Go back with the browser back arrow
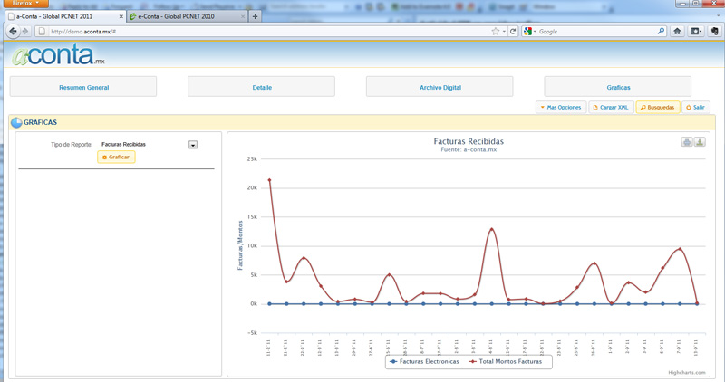Viewport: 725px width, 382px height. pyautogui.click(x=13, y=32)
